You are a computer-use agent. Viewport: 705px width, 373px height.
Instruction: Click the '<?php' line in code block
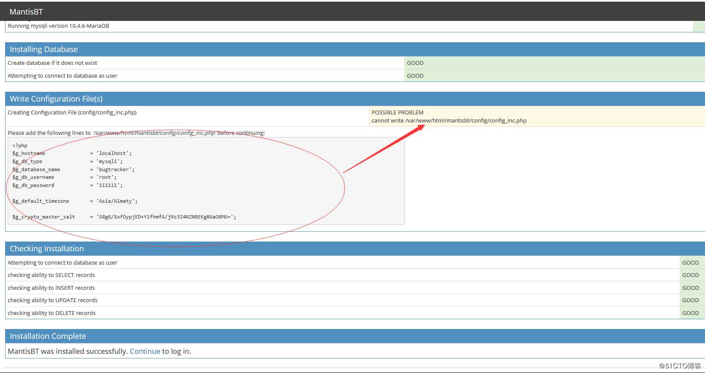[x=20, y=146]
